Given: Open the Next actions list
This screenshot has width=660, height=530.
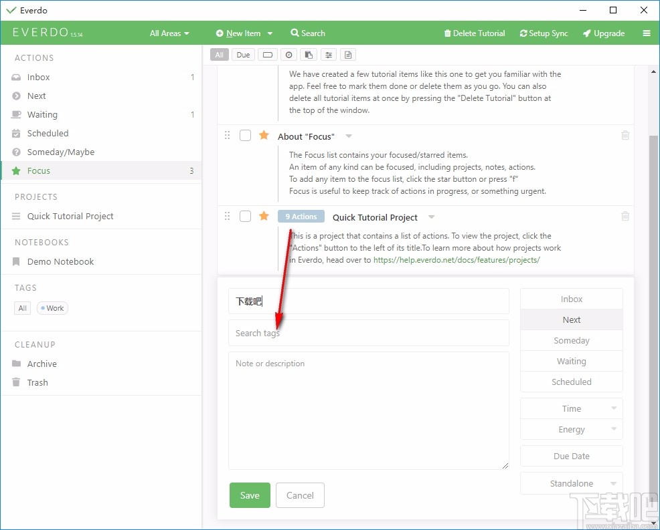Looking at the screenshot, I should (101, 96).
